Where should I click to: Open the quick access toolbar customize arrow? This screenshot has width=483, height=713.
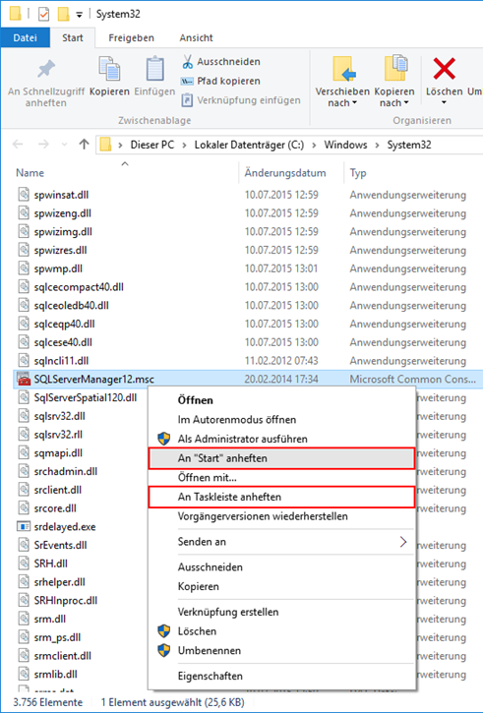click(x=79, y=15)
